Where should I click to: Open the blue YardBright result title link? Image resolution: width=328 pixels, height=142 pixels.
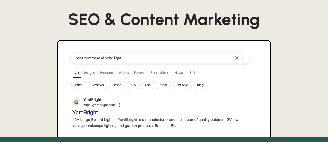click(x=85, y=112)
